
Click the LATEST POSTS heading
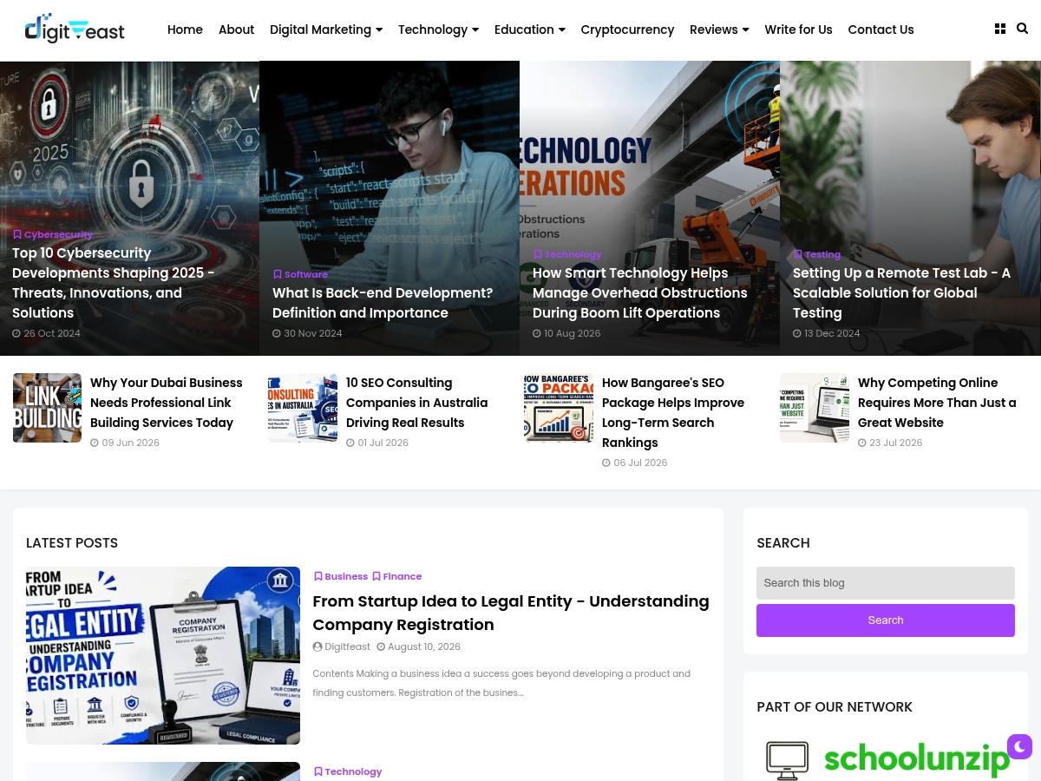point(72,543)
